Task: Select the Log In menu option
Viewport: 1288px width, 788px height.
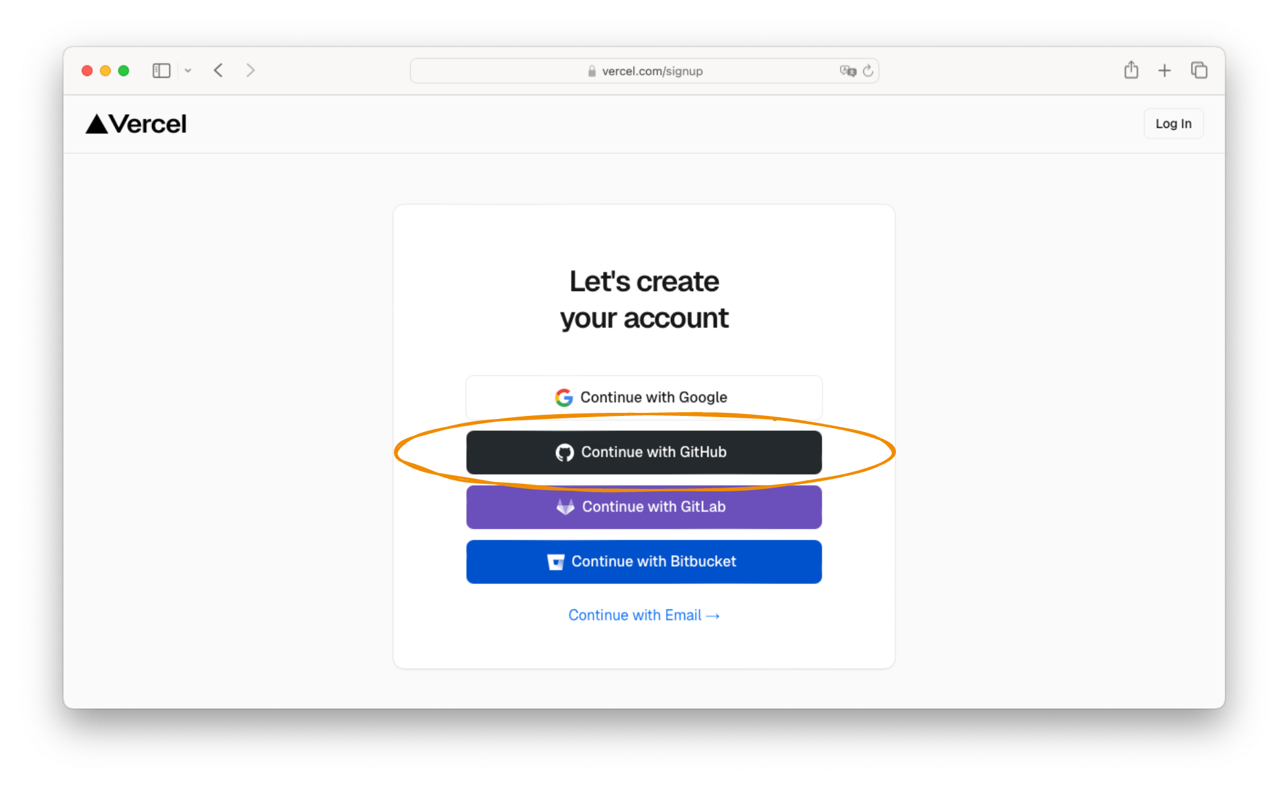Action: [x=1173, y=123]
